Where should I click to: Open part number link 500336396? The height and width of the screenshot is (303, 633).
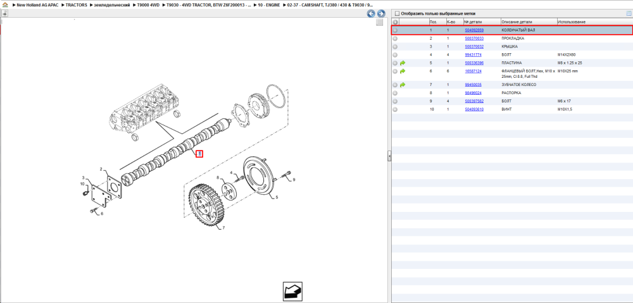coord(474,63)
